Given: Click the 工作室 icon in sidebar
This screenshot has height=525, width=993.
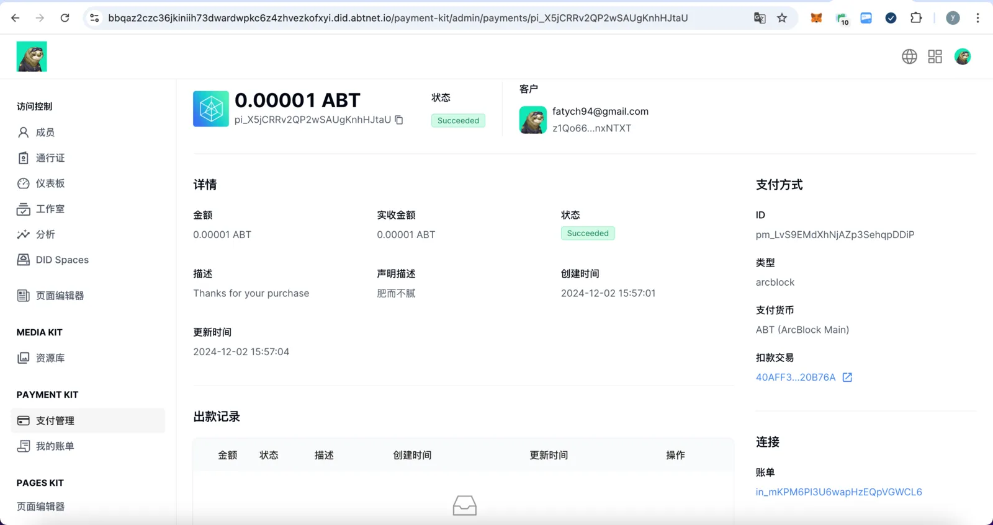Looking at the screenshot, I should (23, 209).
